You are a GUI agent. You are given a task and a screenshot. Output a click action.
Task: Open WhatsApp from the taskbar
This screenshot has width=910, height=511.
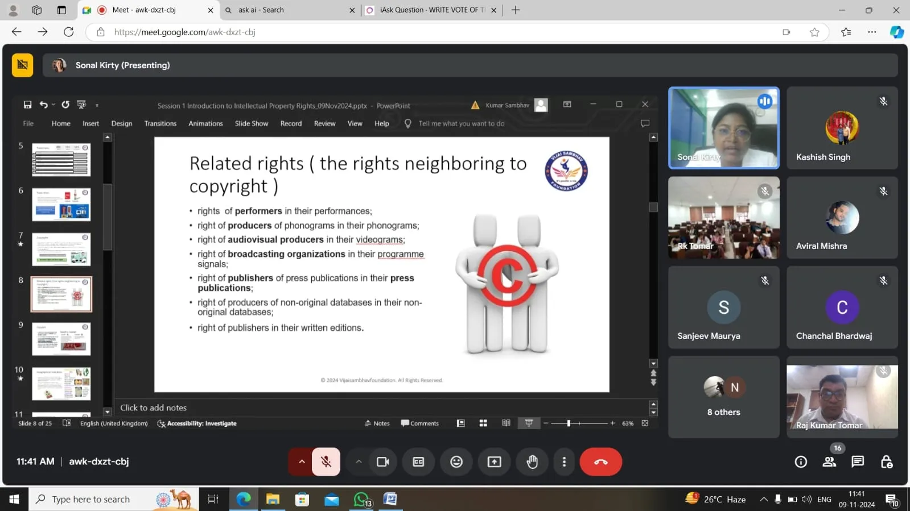(x=361, y=499)
